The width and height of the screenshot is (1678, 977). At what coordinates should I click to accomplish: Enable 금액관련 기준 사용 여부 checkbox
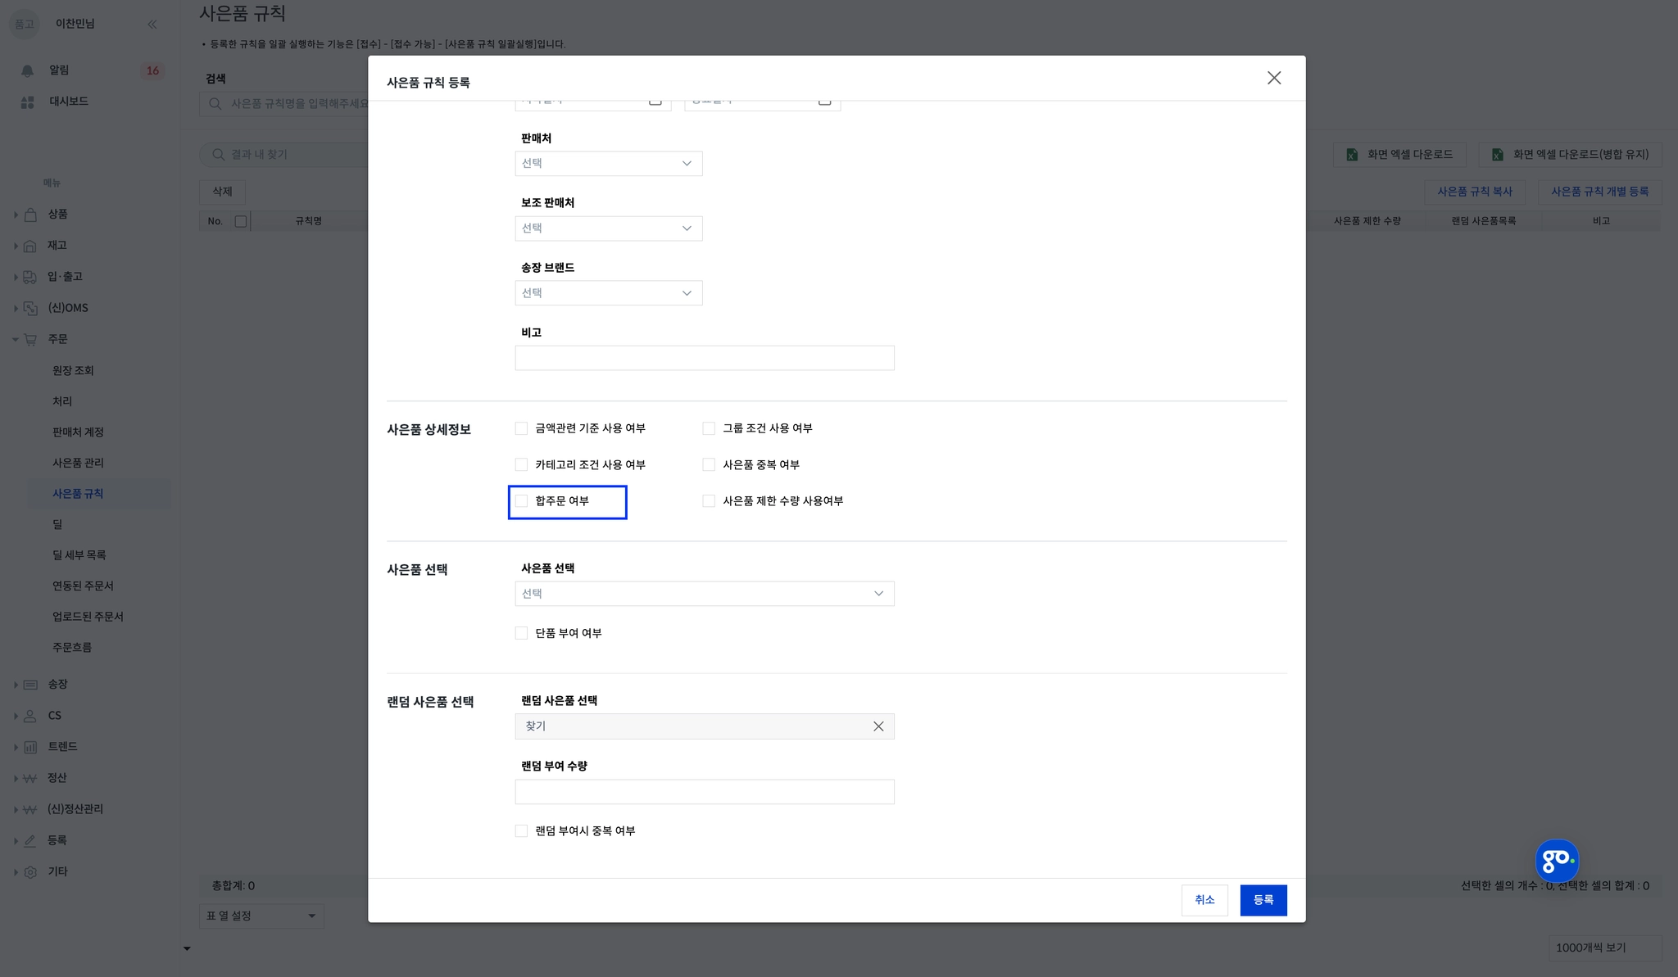click(x=521, y=428)
